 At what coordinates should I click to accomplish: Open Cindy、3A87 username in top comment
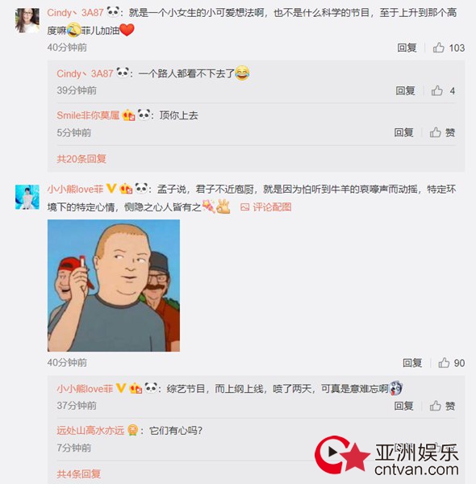pos(75,13)
